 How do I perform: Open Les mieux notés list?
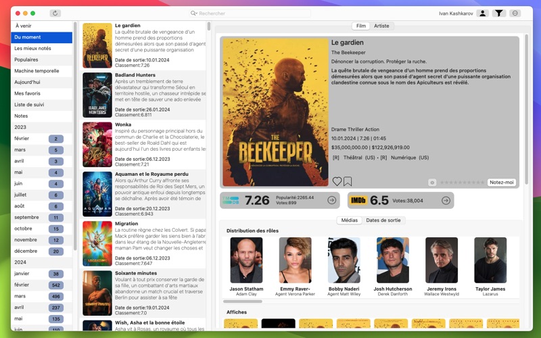tap(41, 48)
